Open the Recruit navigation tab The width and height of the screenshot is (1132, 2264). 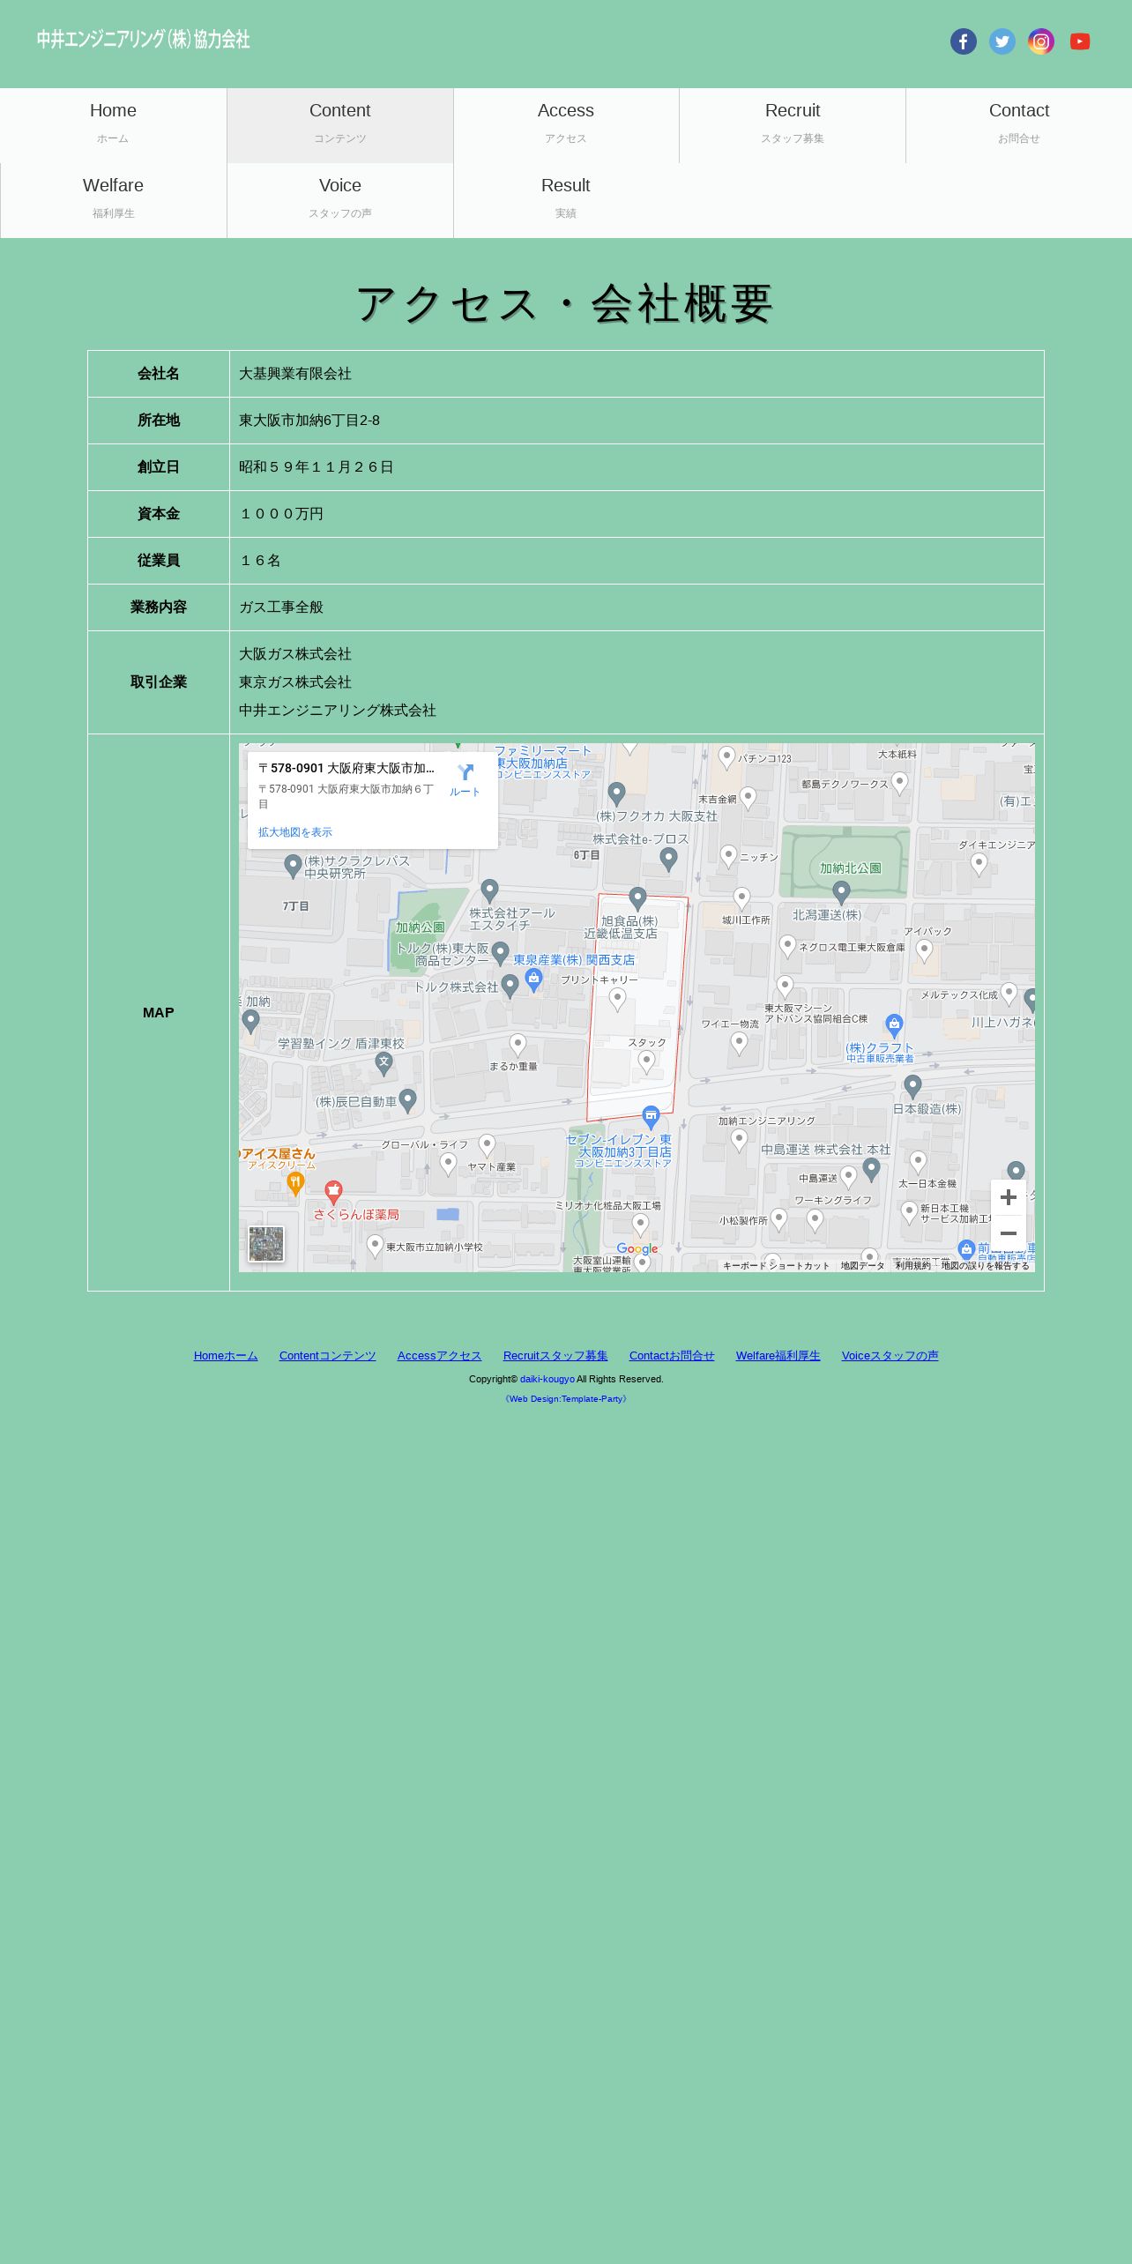[793, 125]
